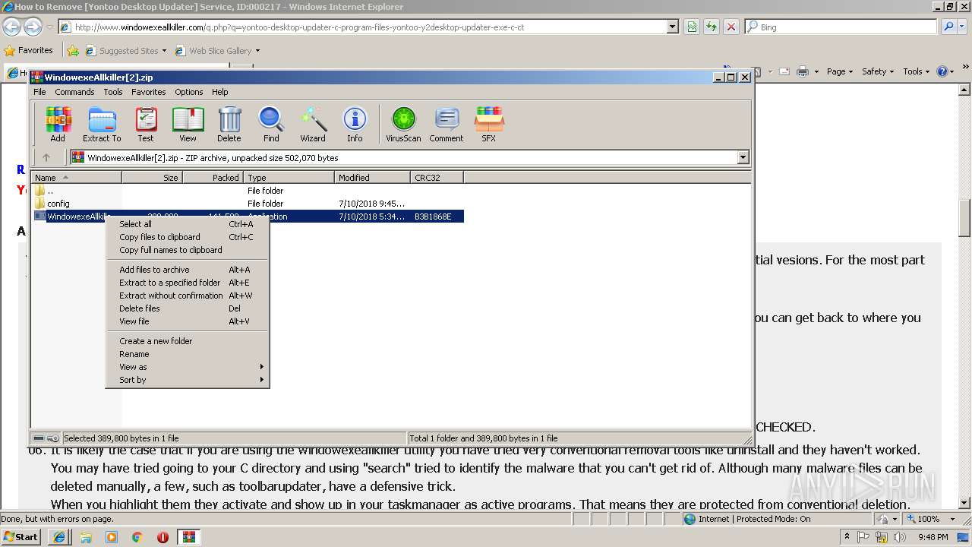Choose Copy full names to clipboard
Screen dimensions: 972x547
[187, 250]
